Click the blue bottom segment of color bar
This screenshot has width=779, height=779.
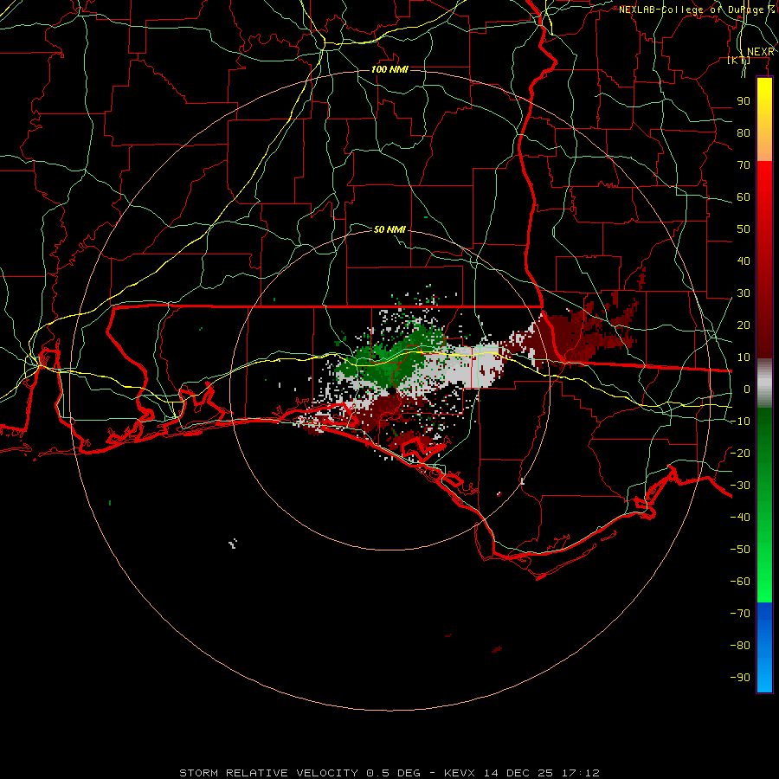(764, 647)
